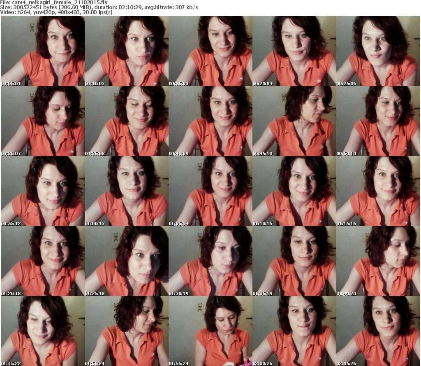Select the thumbnail stamped 00:20:04
The width and height of the screenshot is (421, 366).
point(294,51)
